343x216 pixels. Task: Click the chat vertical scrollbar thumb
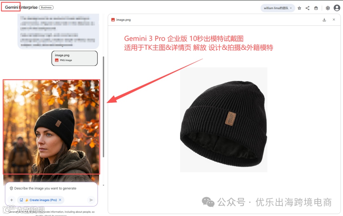pos(104,107)
